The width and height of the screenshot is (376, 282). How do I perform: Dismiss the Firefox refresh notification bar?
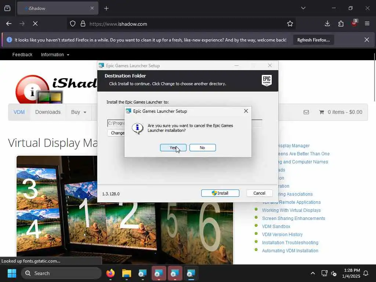point(367,40)
